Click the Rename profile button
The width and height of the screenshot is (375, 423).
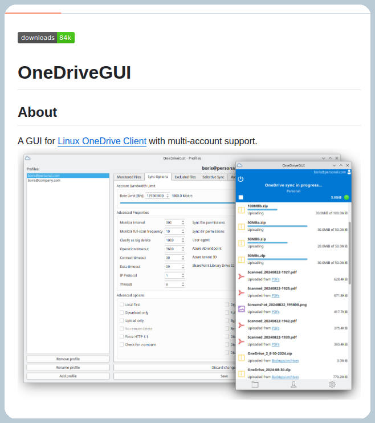click(68, 368)
